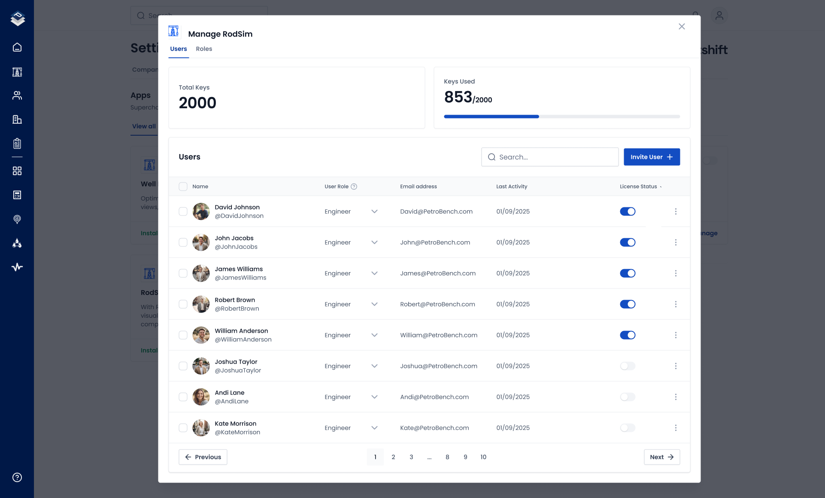Click the Next page button
Image resolution: width=825 pixels, height=498 pixels.
click(x=661, y=457)
